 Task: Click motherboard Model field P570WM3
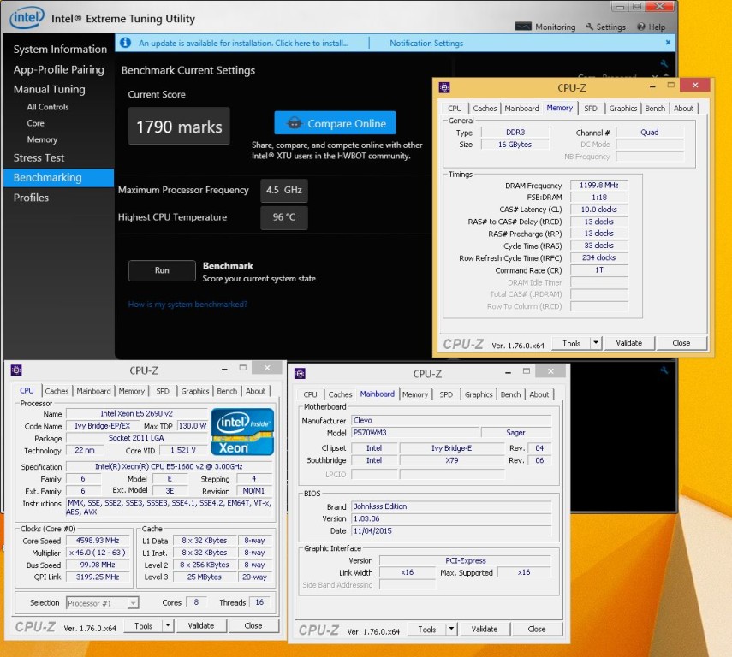pos(415,433)
